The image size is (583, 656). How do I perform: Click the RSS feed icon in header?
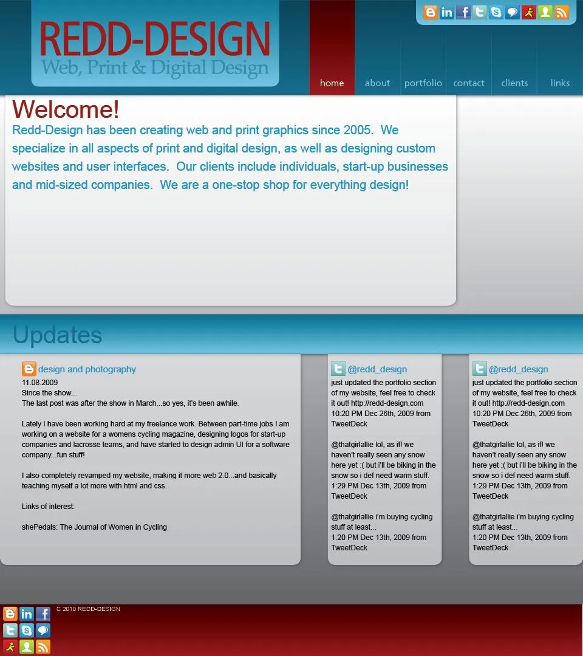pos(562,12)
